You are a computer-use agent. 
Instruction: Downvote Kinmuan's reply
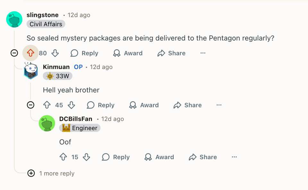point(72,105)
